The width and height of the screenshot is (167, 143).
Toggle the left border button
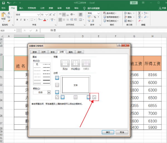[x=63, y=97]
